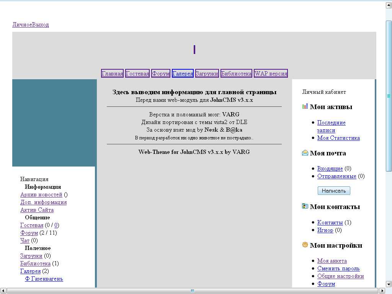
Task: Open Входящие mail link
Action: [330, 168]
